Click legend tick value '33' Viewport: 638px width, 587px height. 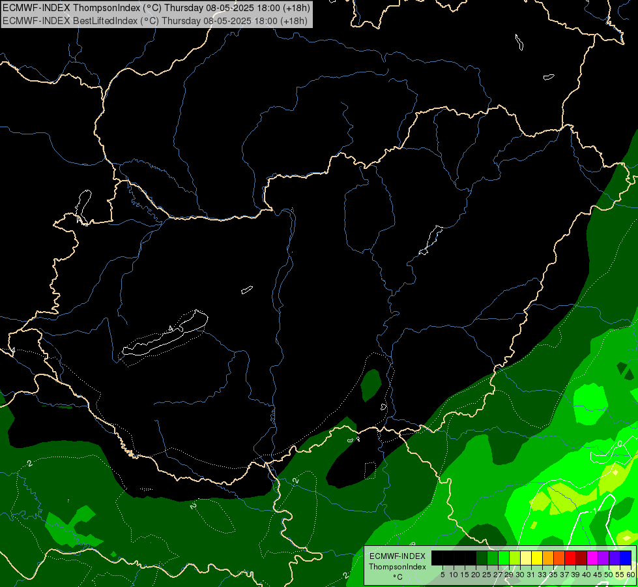[x=542, y=575]
